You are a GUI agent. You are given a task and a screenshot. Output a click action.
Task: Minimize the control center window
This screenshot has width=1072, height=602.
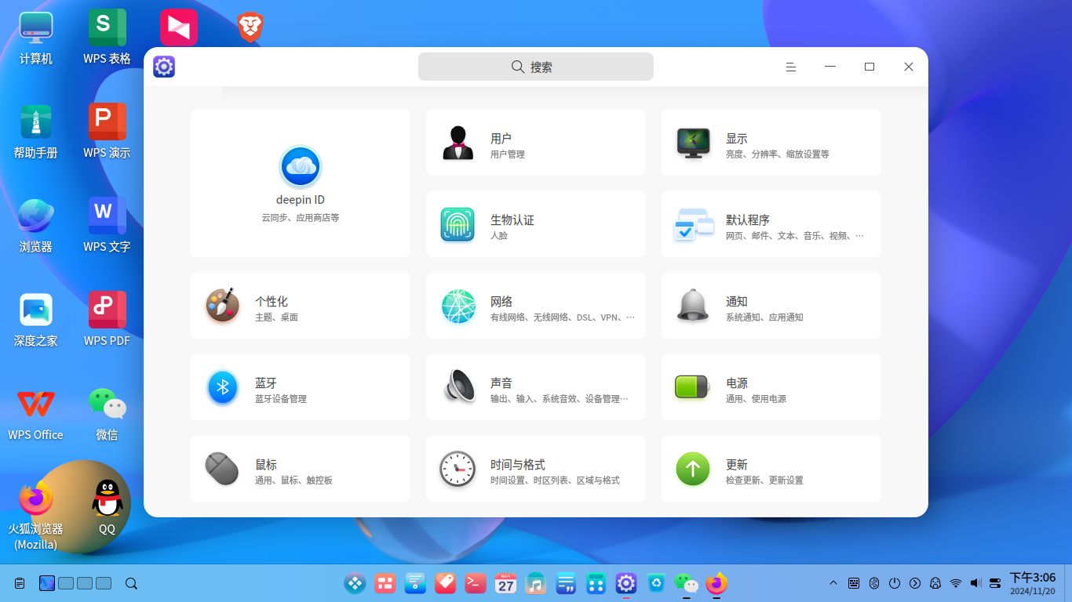(830, 67)
